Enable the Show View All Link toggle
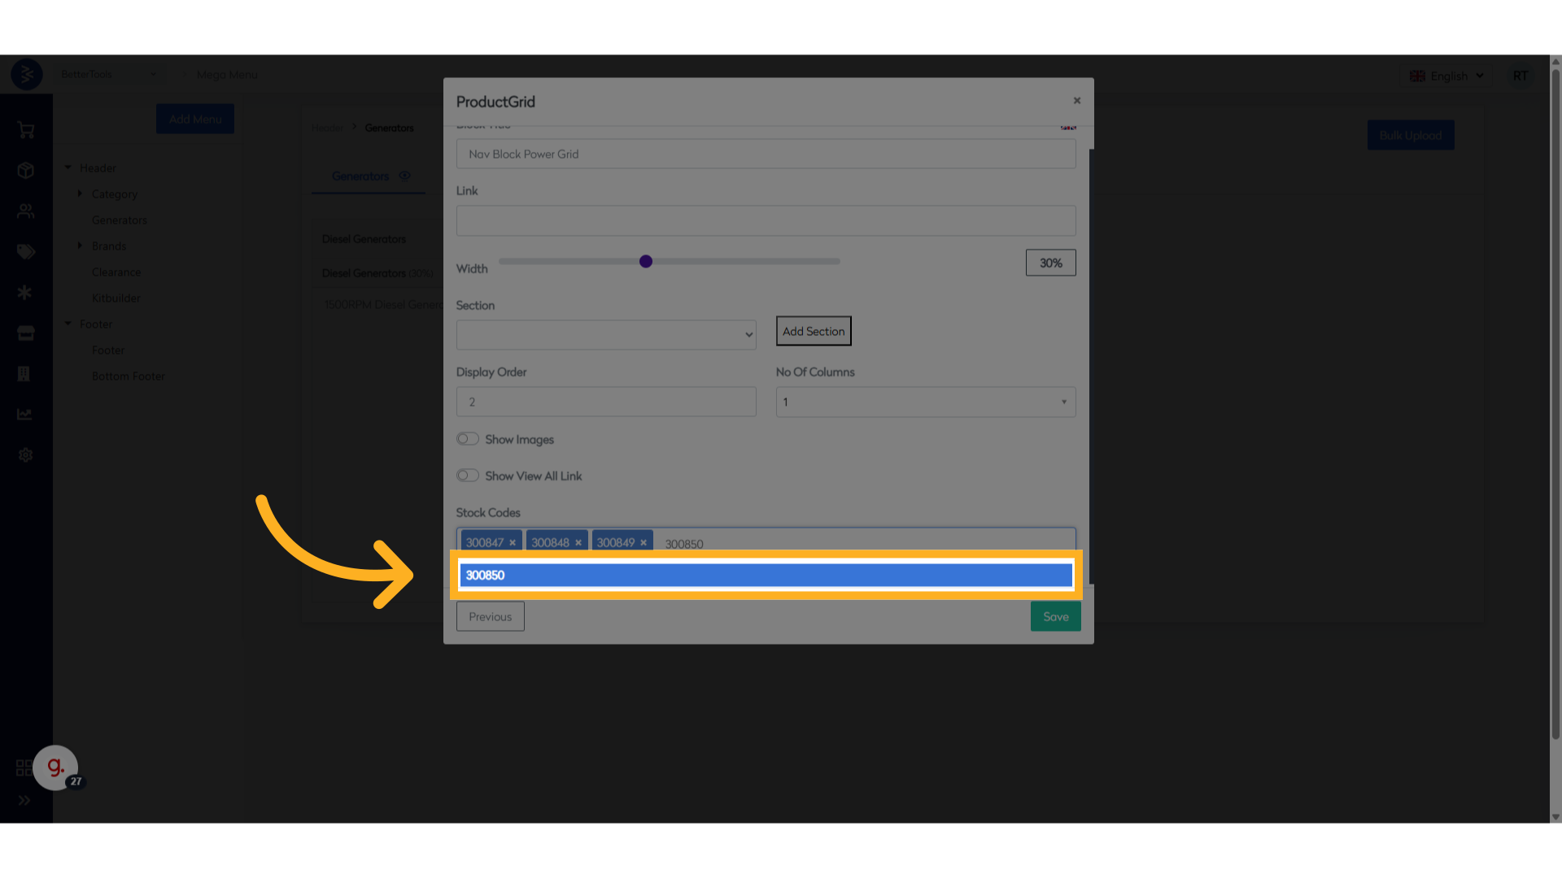1562x878 pixels. [467, 476]
